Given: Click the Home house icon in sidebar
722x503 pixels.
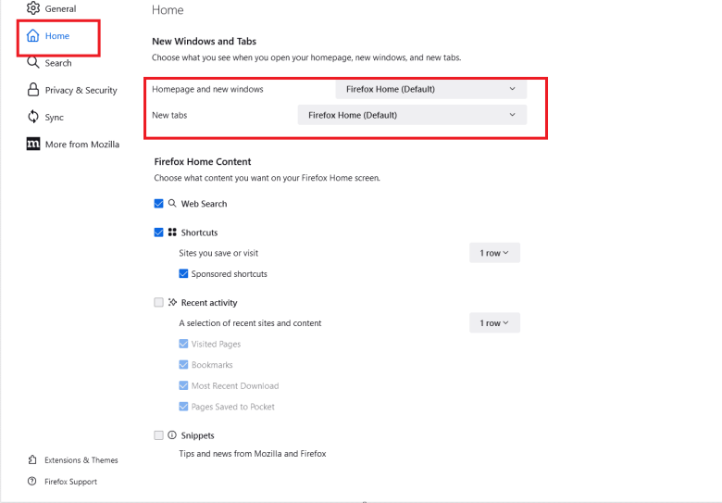Looking at the screenshot, I should (x=32, y=35).
